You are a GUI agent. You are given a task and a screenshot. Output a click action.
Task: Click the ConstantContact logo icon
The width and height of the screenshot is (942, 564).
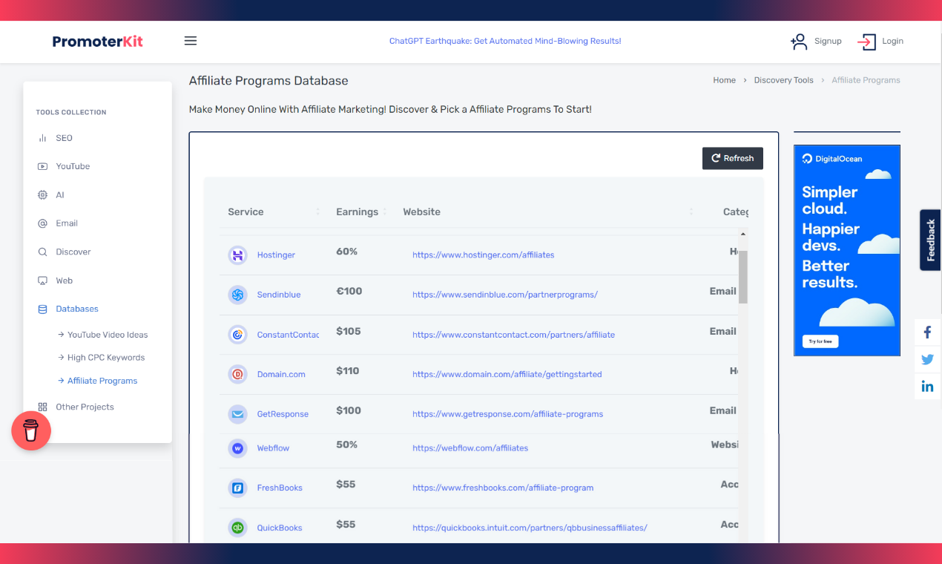pyautogui.click(x=237, y=335)
